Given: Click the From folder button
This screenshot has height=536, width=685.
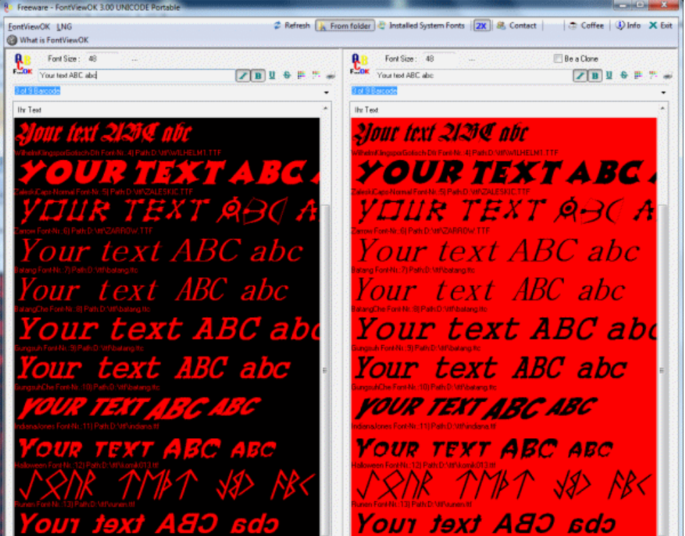Looking at the screenshot, I should [345, 25].
